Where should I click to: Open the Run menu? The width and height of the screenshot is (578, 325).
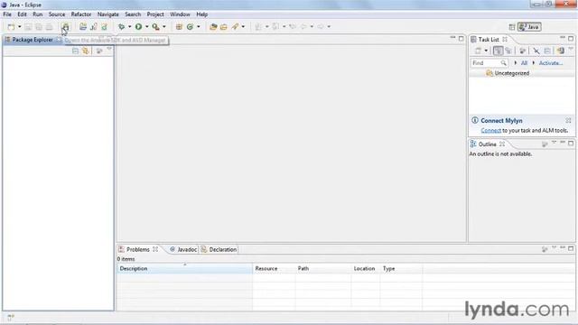click(38, 14)
